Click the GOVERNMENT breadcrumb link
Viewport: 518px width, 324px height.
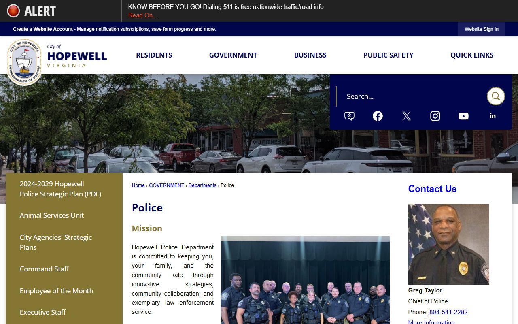(x=166, y=185)
